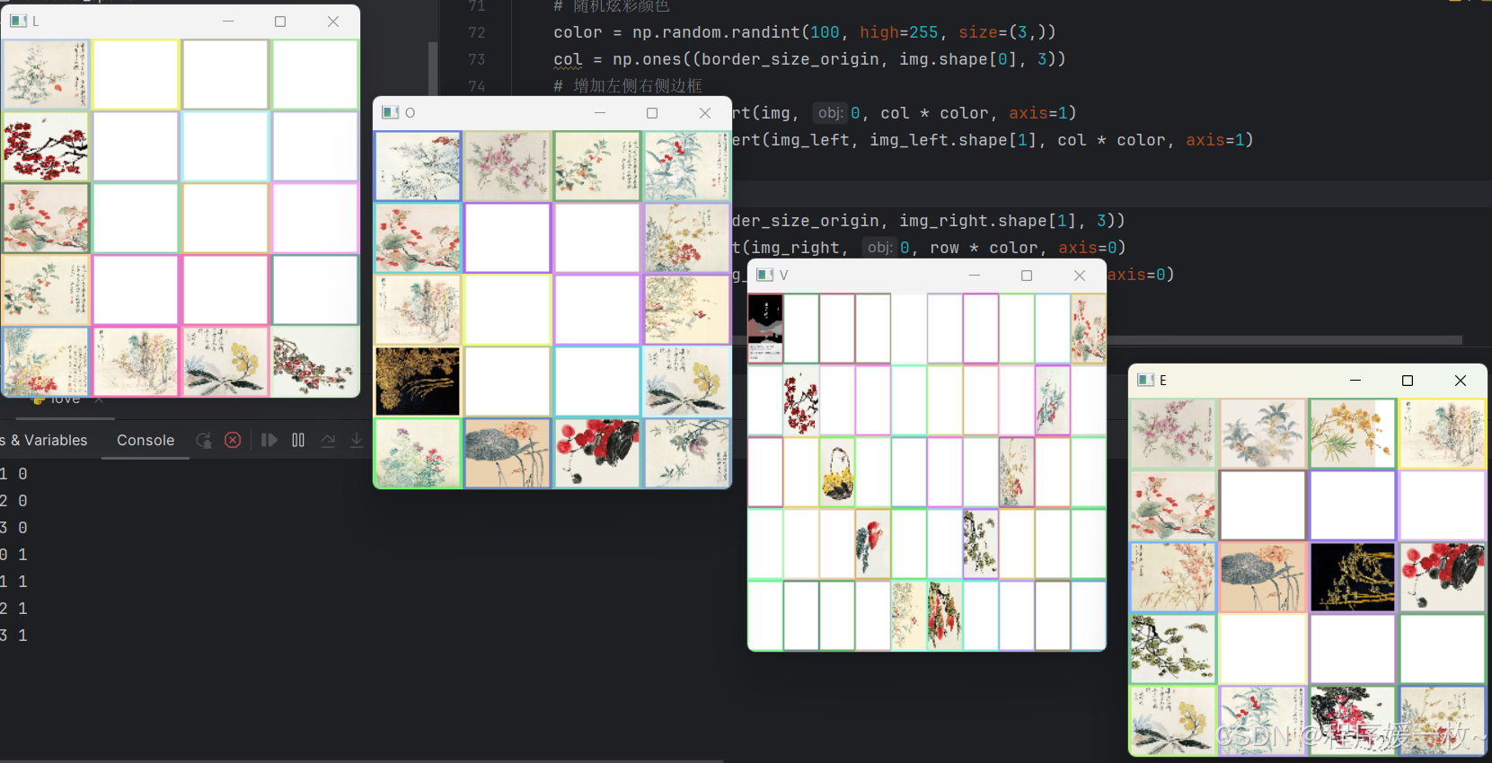The height and width of the screenshot is (763, 1492).
Task: Click the lotus leaf painting in window O
Action: pyautogui.click(x=508, y=453)
